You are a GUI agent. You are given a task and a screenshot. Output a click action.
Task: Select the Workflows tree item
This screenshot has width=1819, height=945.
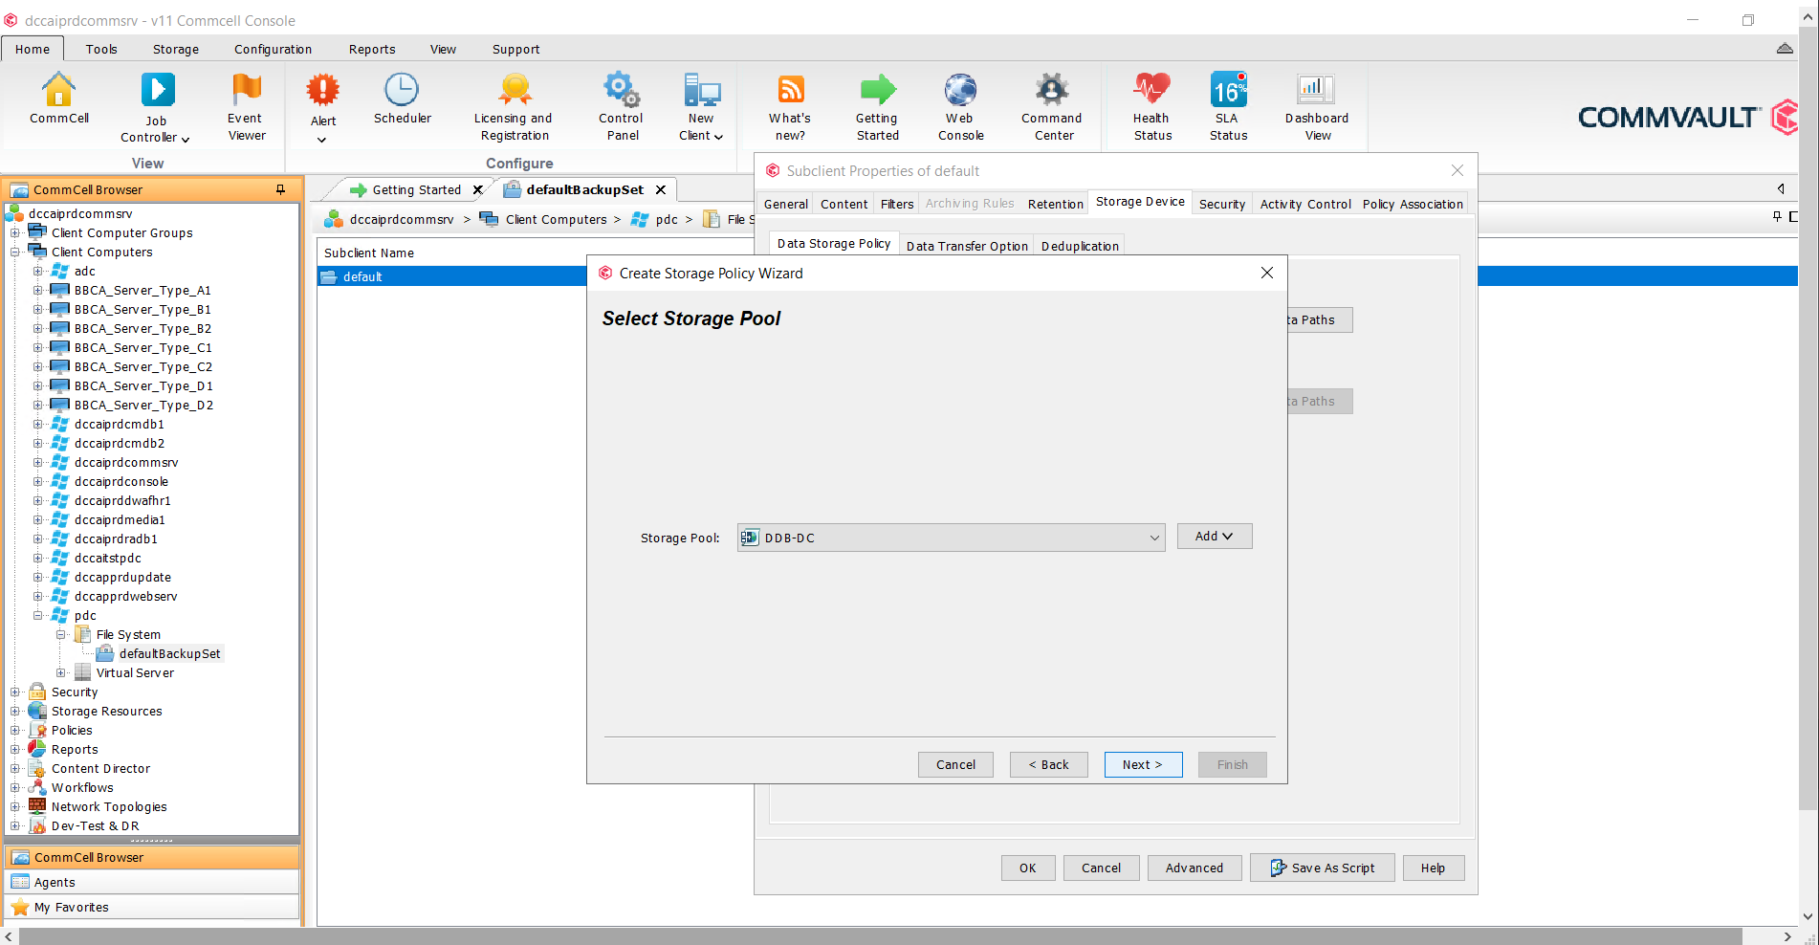[x=82, y=787]
